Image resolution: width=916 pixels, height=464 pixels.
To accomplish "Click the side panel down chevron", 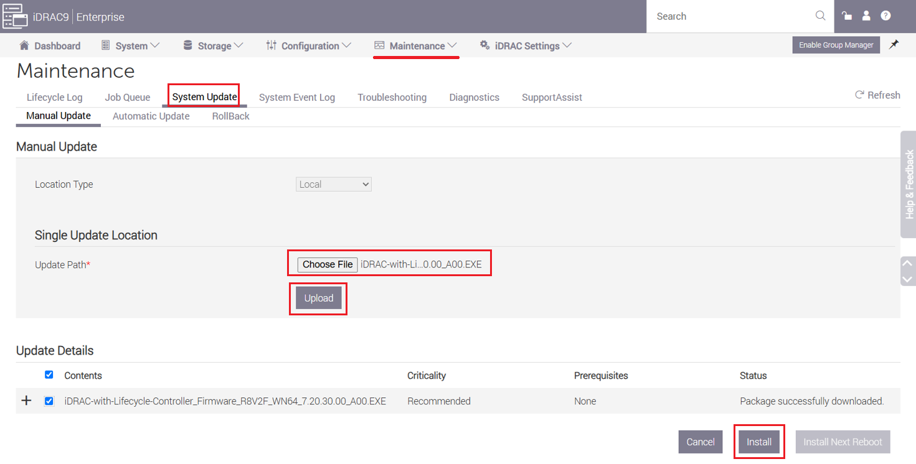I will click(909, 279).
